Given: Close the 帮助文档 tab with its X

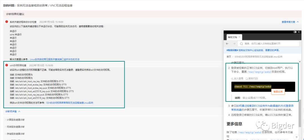Looking at the screenshot, I should pyautogui.click(x=239, y=37).
